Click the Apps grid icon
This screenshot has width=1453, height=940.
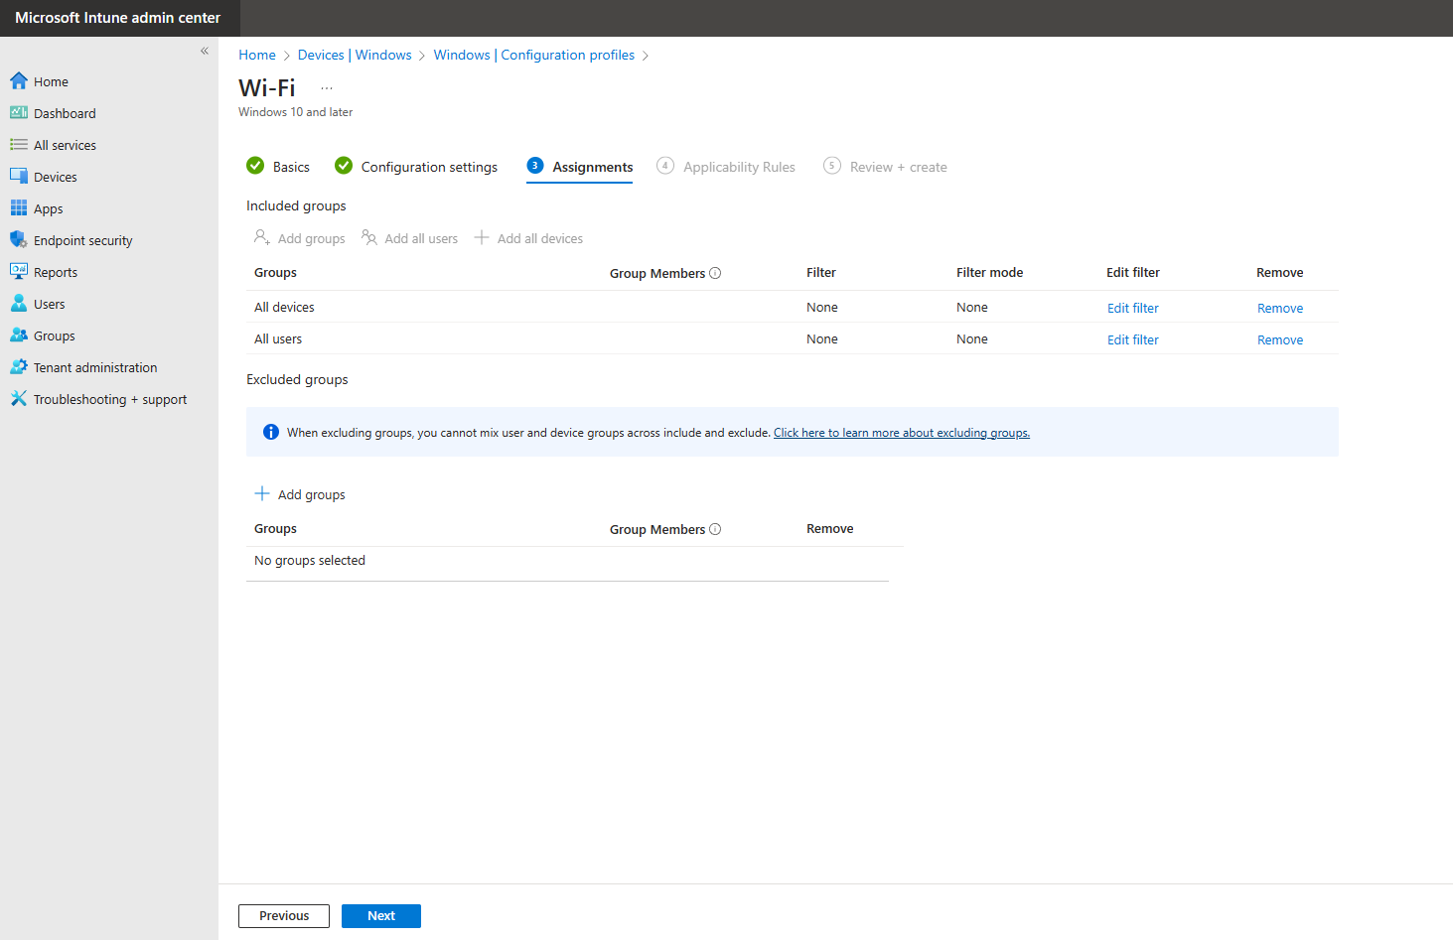point(19,207)
